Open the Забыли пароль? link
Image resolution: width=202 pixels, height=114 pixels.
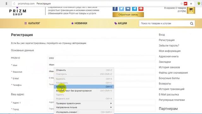click(x=169, y=46)
